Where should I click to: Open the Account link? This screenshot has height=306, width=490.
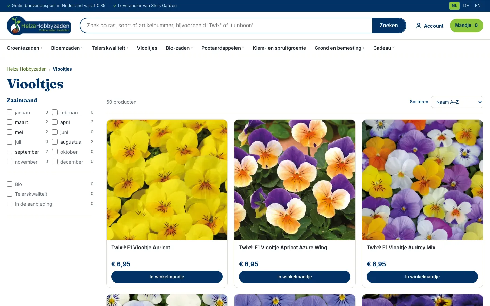click(x=430, y=26)
